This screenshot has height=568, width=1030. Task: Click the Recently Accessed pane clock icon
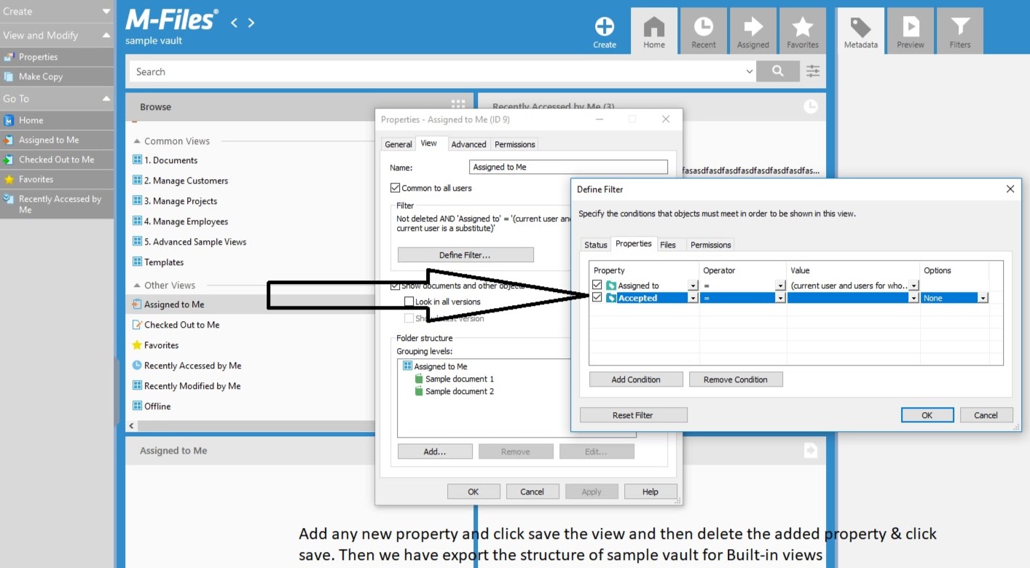click(811, 106)
